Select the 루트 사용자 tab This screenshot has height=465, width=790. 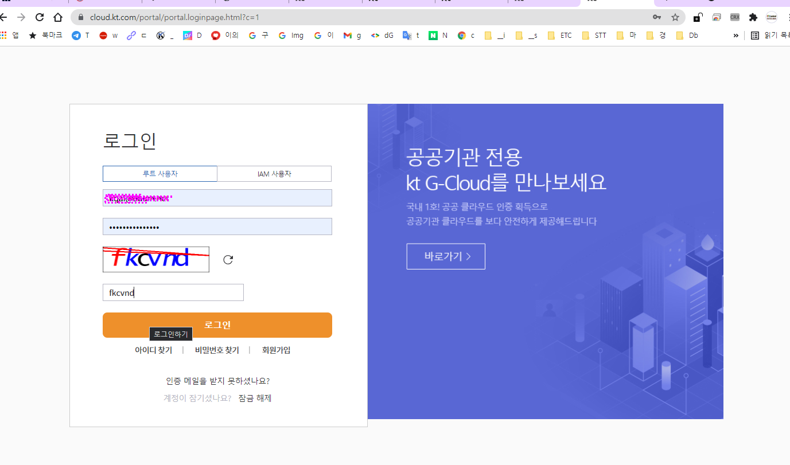(160, 174)
